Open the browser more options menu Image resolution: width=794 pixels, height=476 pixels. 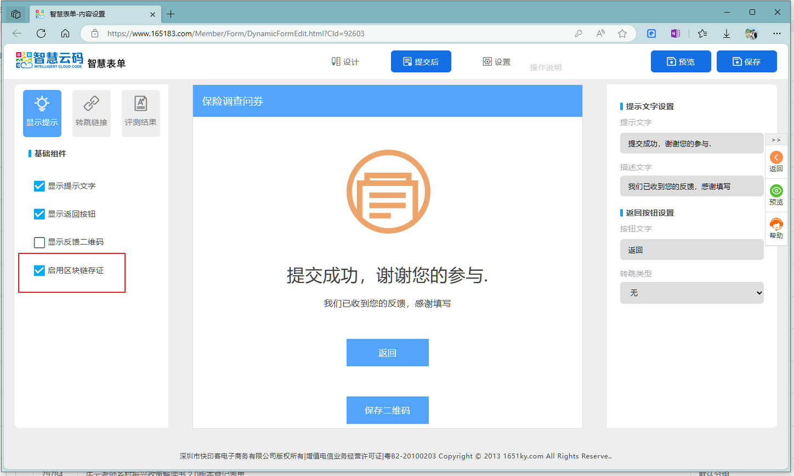click(x=777, y=33)
